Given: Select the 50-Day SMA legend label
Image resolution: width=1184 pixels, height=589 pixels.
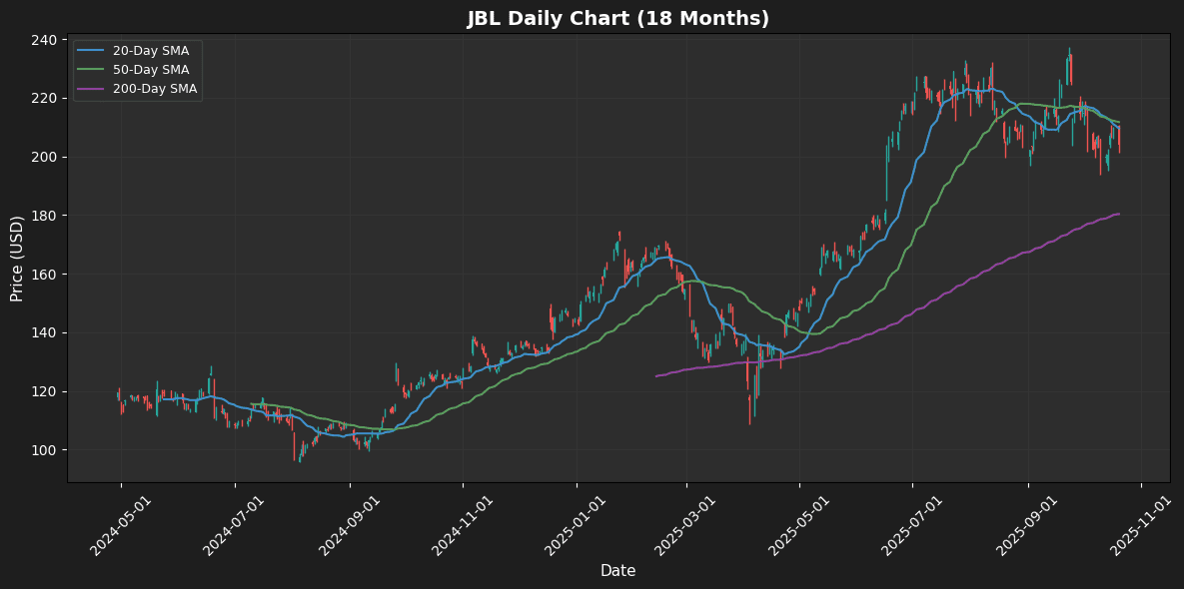Looking at the screenshot, I should (x=160, y=71).
